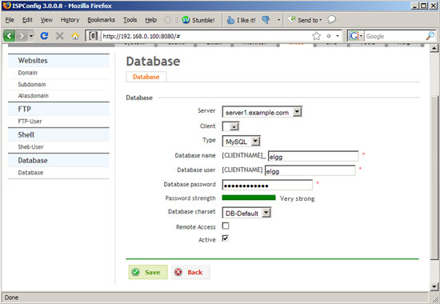Click the StumbleUpon Stumble! button
This screenshot has width=440, height=304.
pyautogui.click(x=198, y=20)
